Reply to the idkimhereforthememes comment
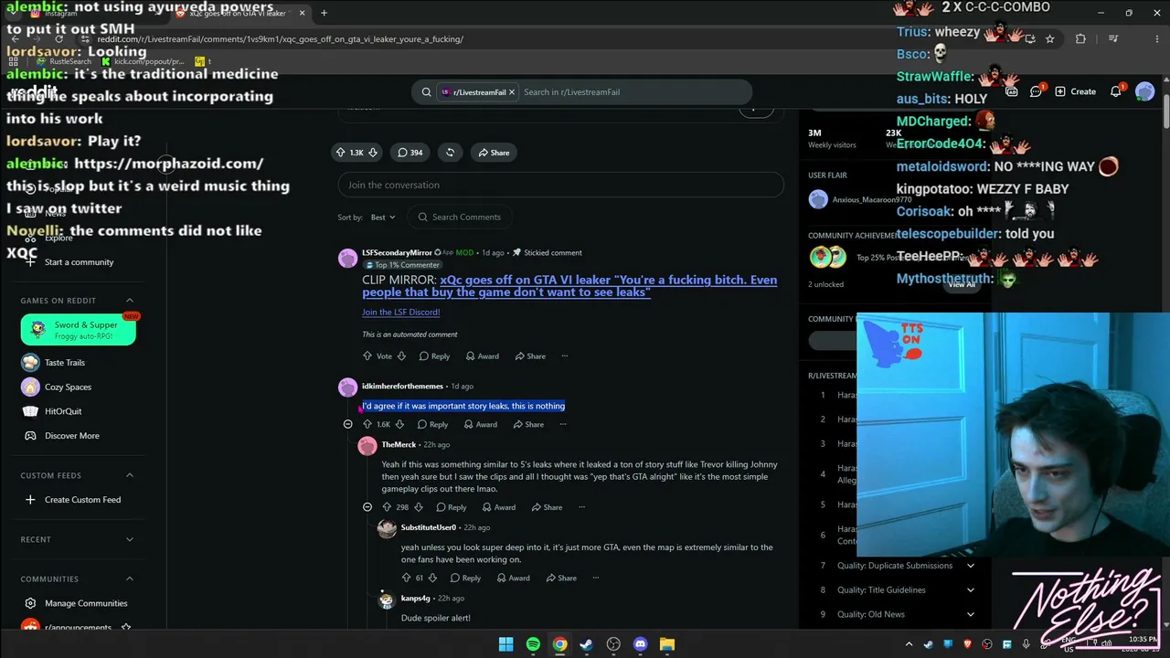The height and width of the screenshot is (658, 1170). pos(432,424)
